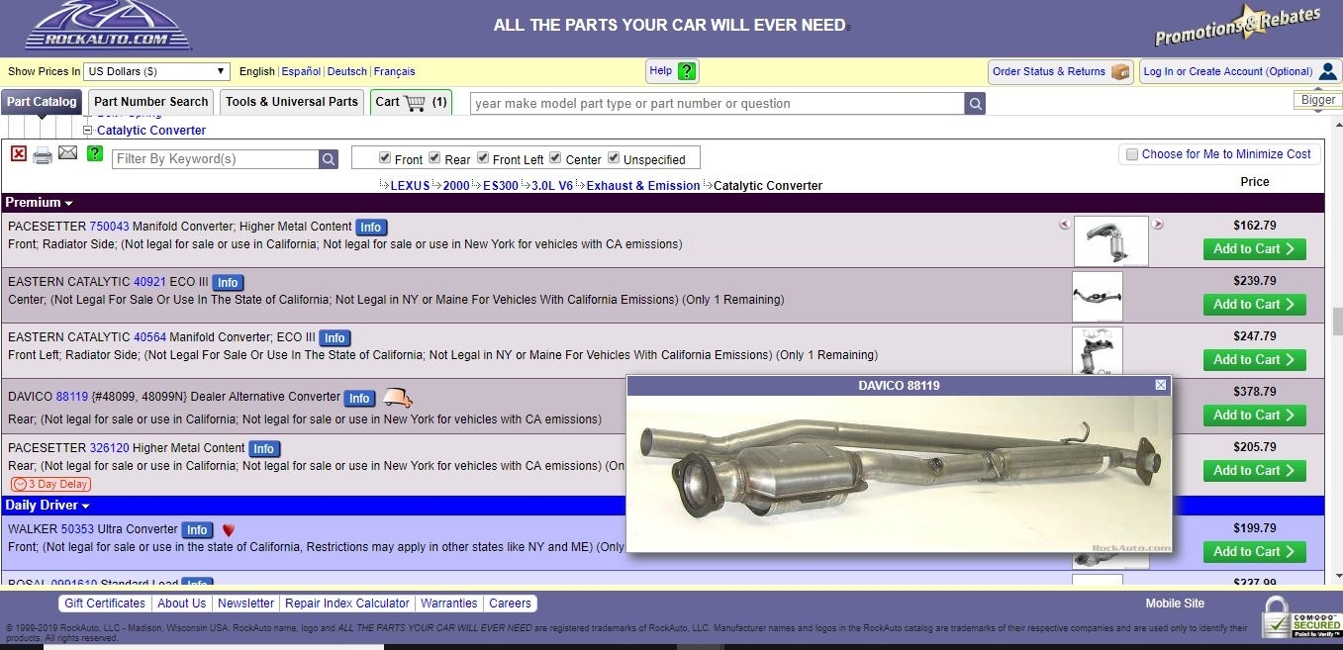Add the $378.79 DAVICO to cart
Screen dimensions: 1343x650
(x=1254, y=416)
